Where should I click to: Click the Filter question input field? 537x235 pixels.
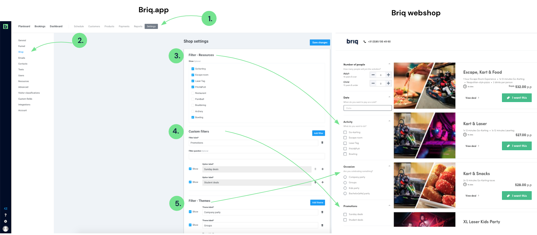click(257, 156)
